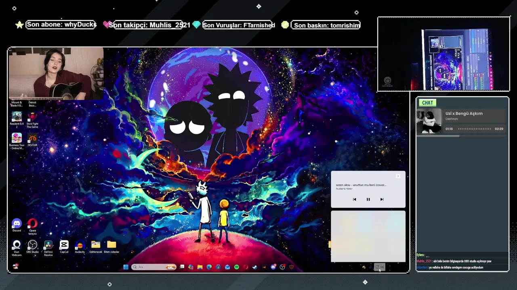Viewport: 517px width, 290px height.
Task: Open Steam from the taskbar
Action: coord(255,267)
